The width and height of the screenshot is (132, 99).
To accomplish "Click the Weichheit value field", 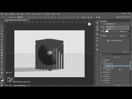I will tap(127, 36).
